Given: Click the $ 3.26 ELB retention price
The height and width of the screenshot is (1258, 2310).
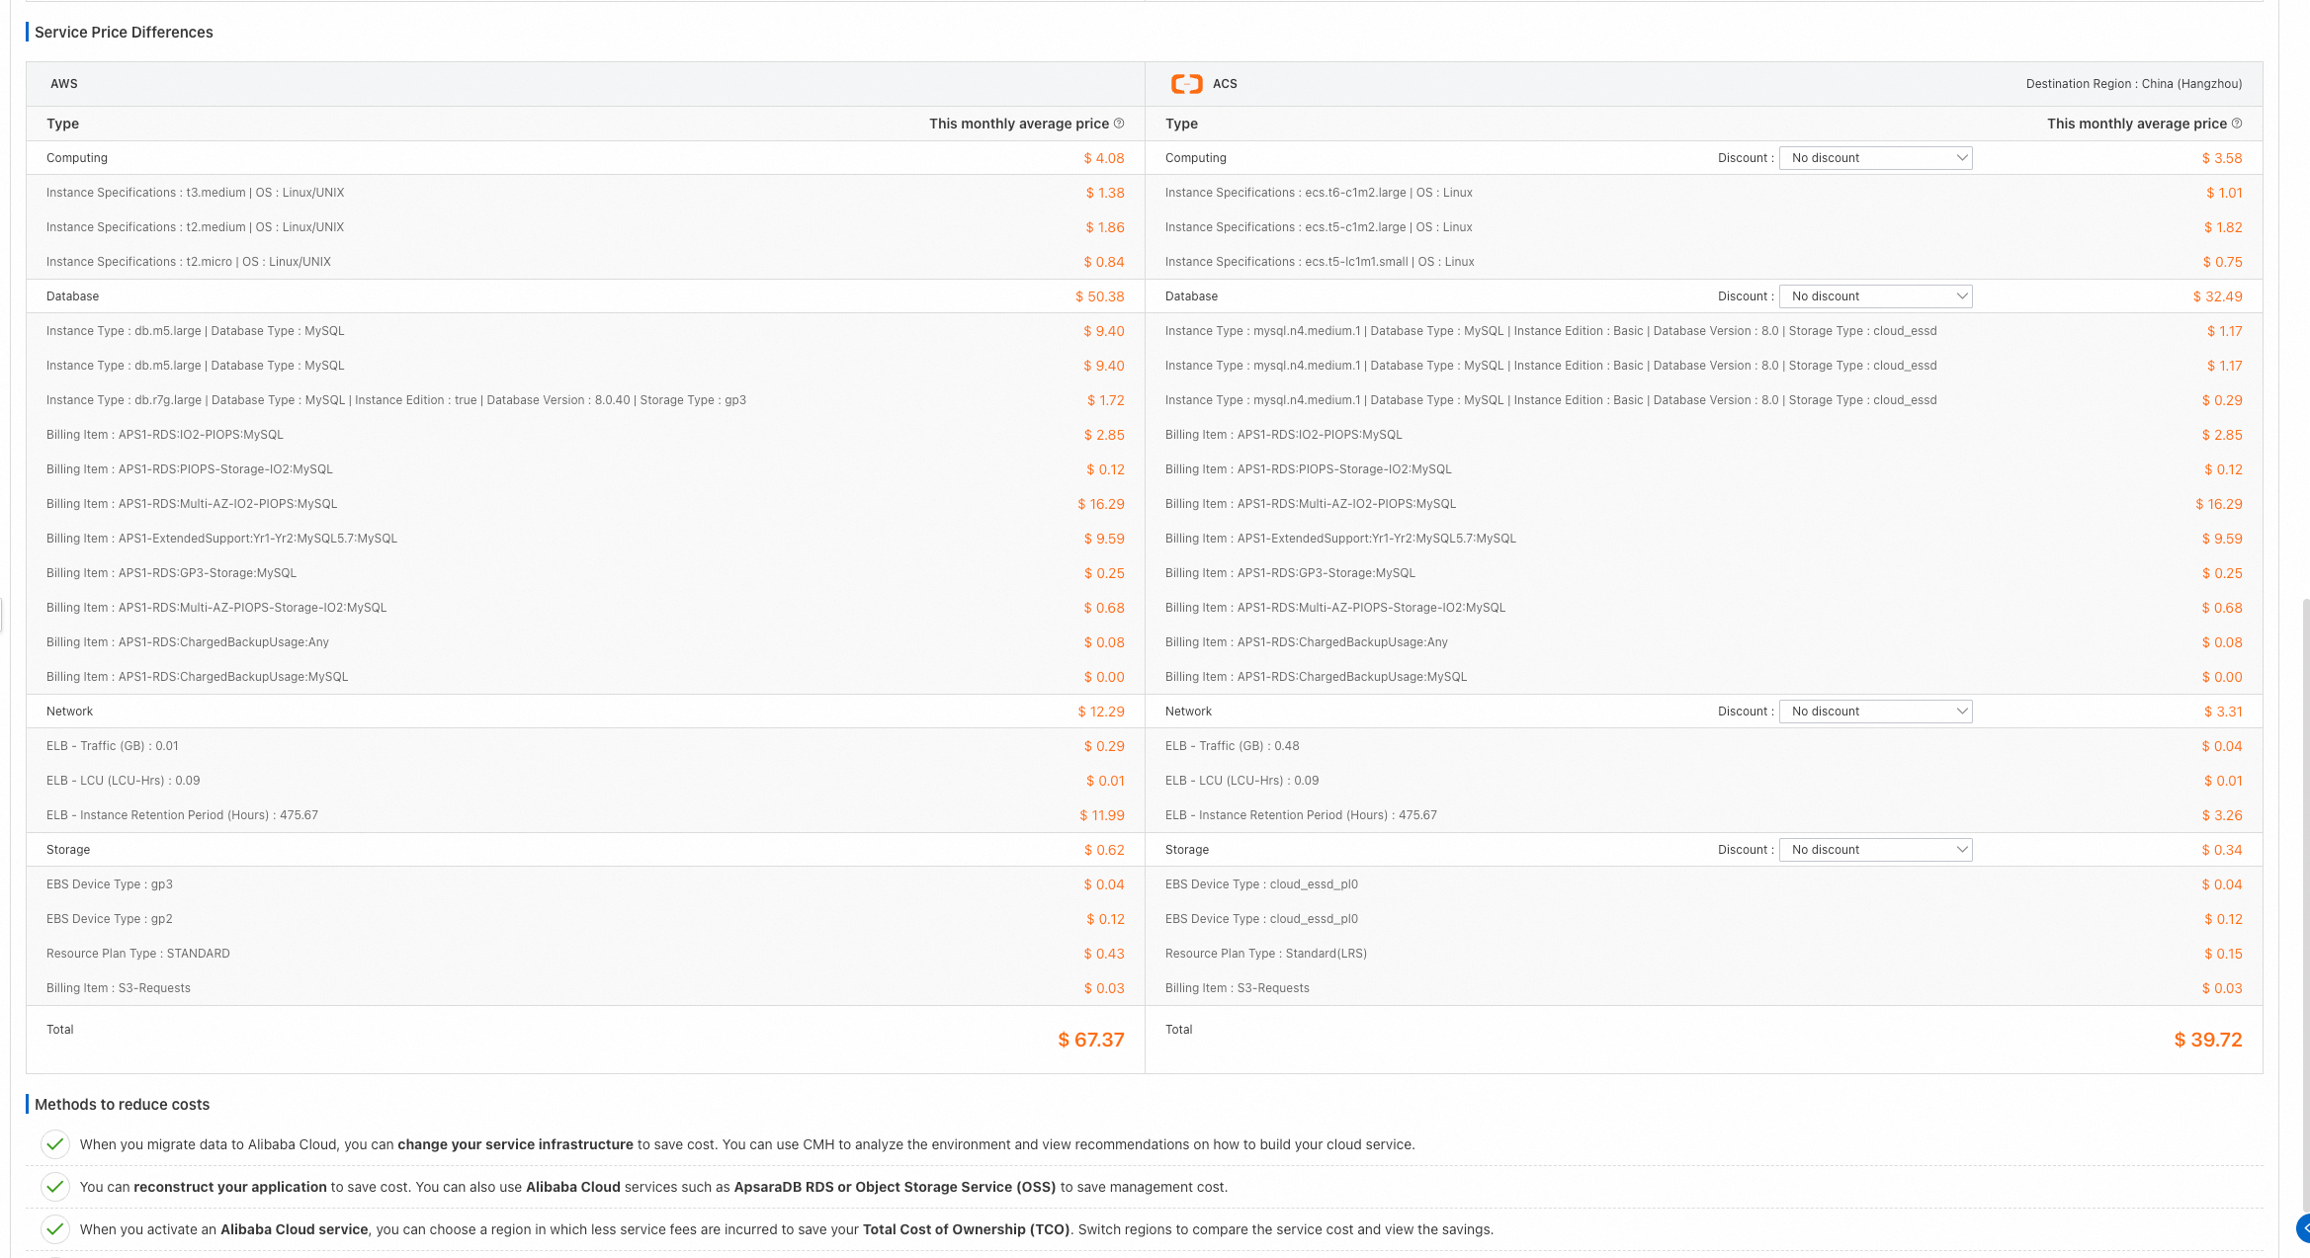Looking at the screenshot, I should click(x=2222, y=815).
